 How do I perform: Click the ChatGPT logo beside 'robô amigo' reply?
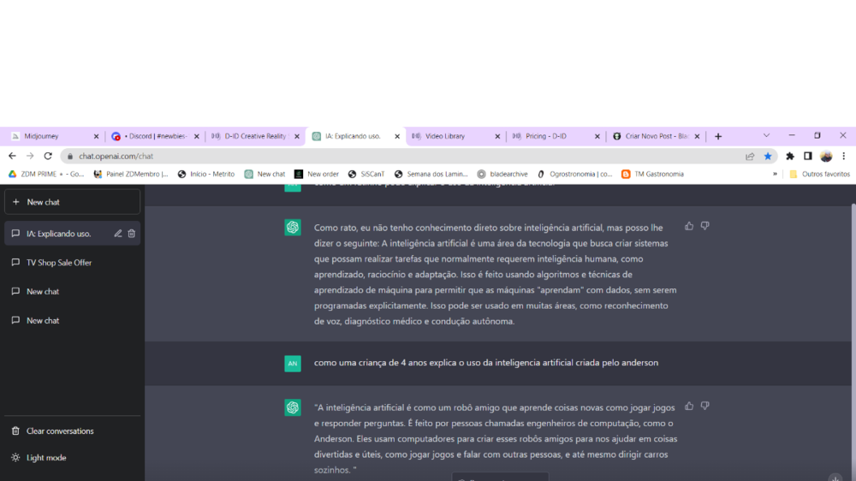click(x=293, y=408)
